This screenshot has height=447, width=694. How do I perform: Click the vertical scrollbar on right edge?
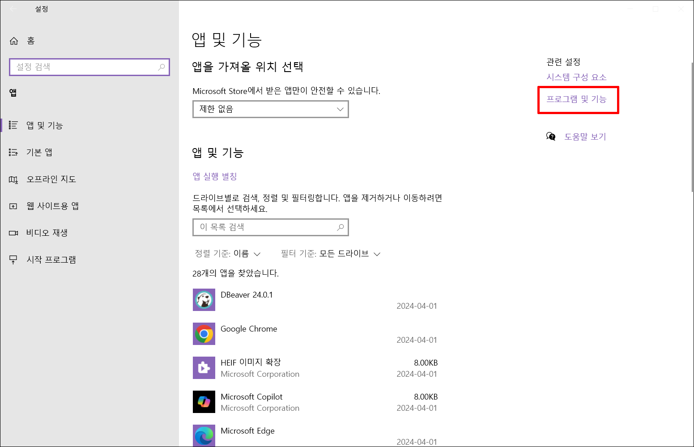coord(692,128)
